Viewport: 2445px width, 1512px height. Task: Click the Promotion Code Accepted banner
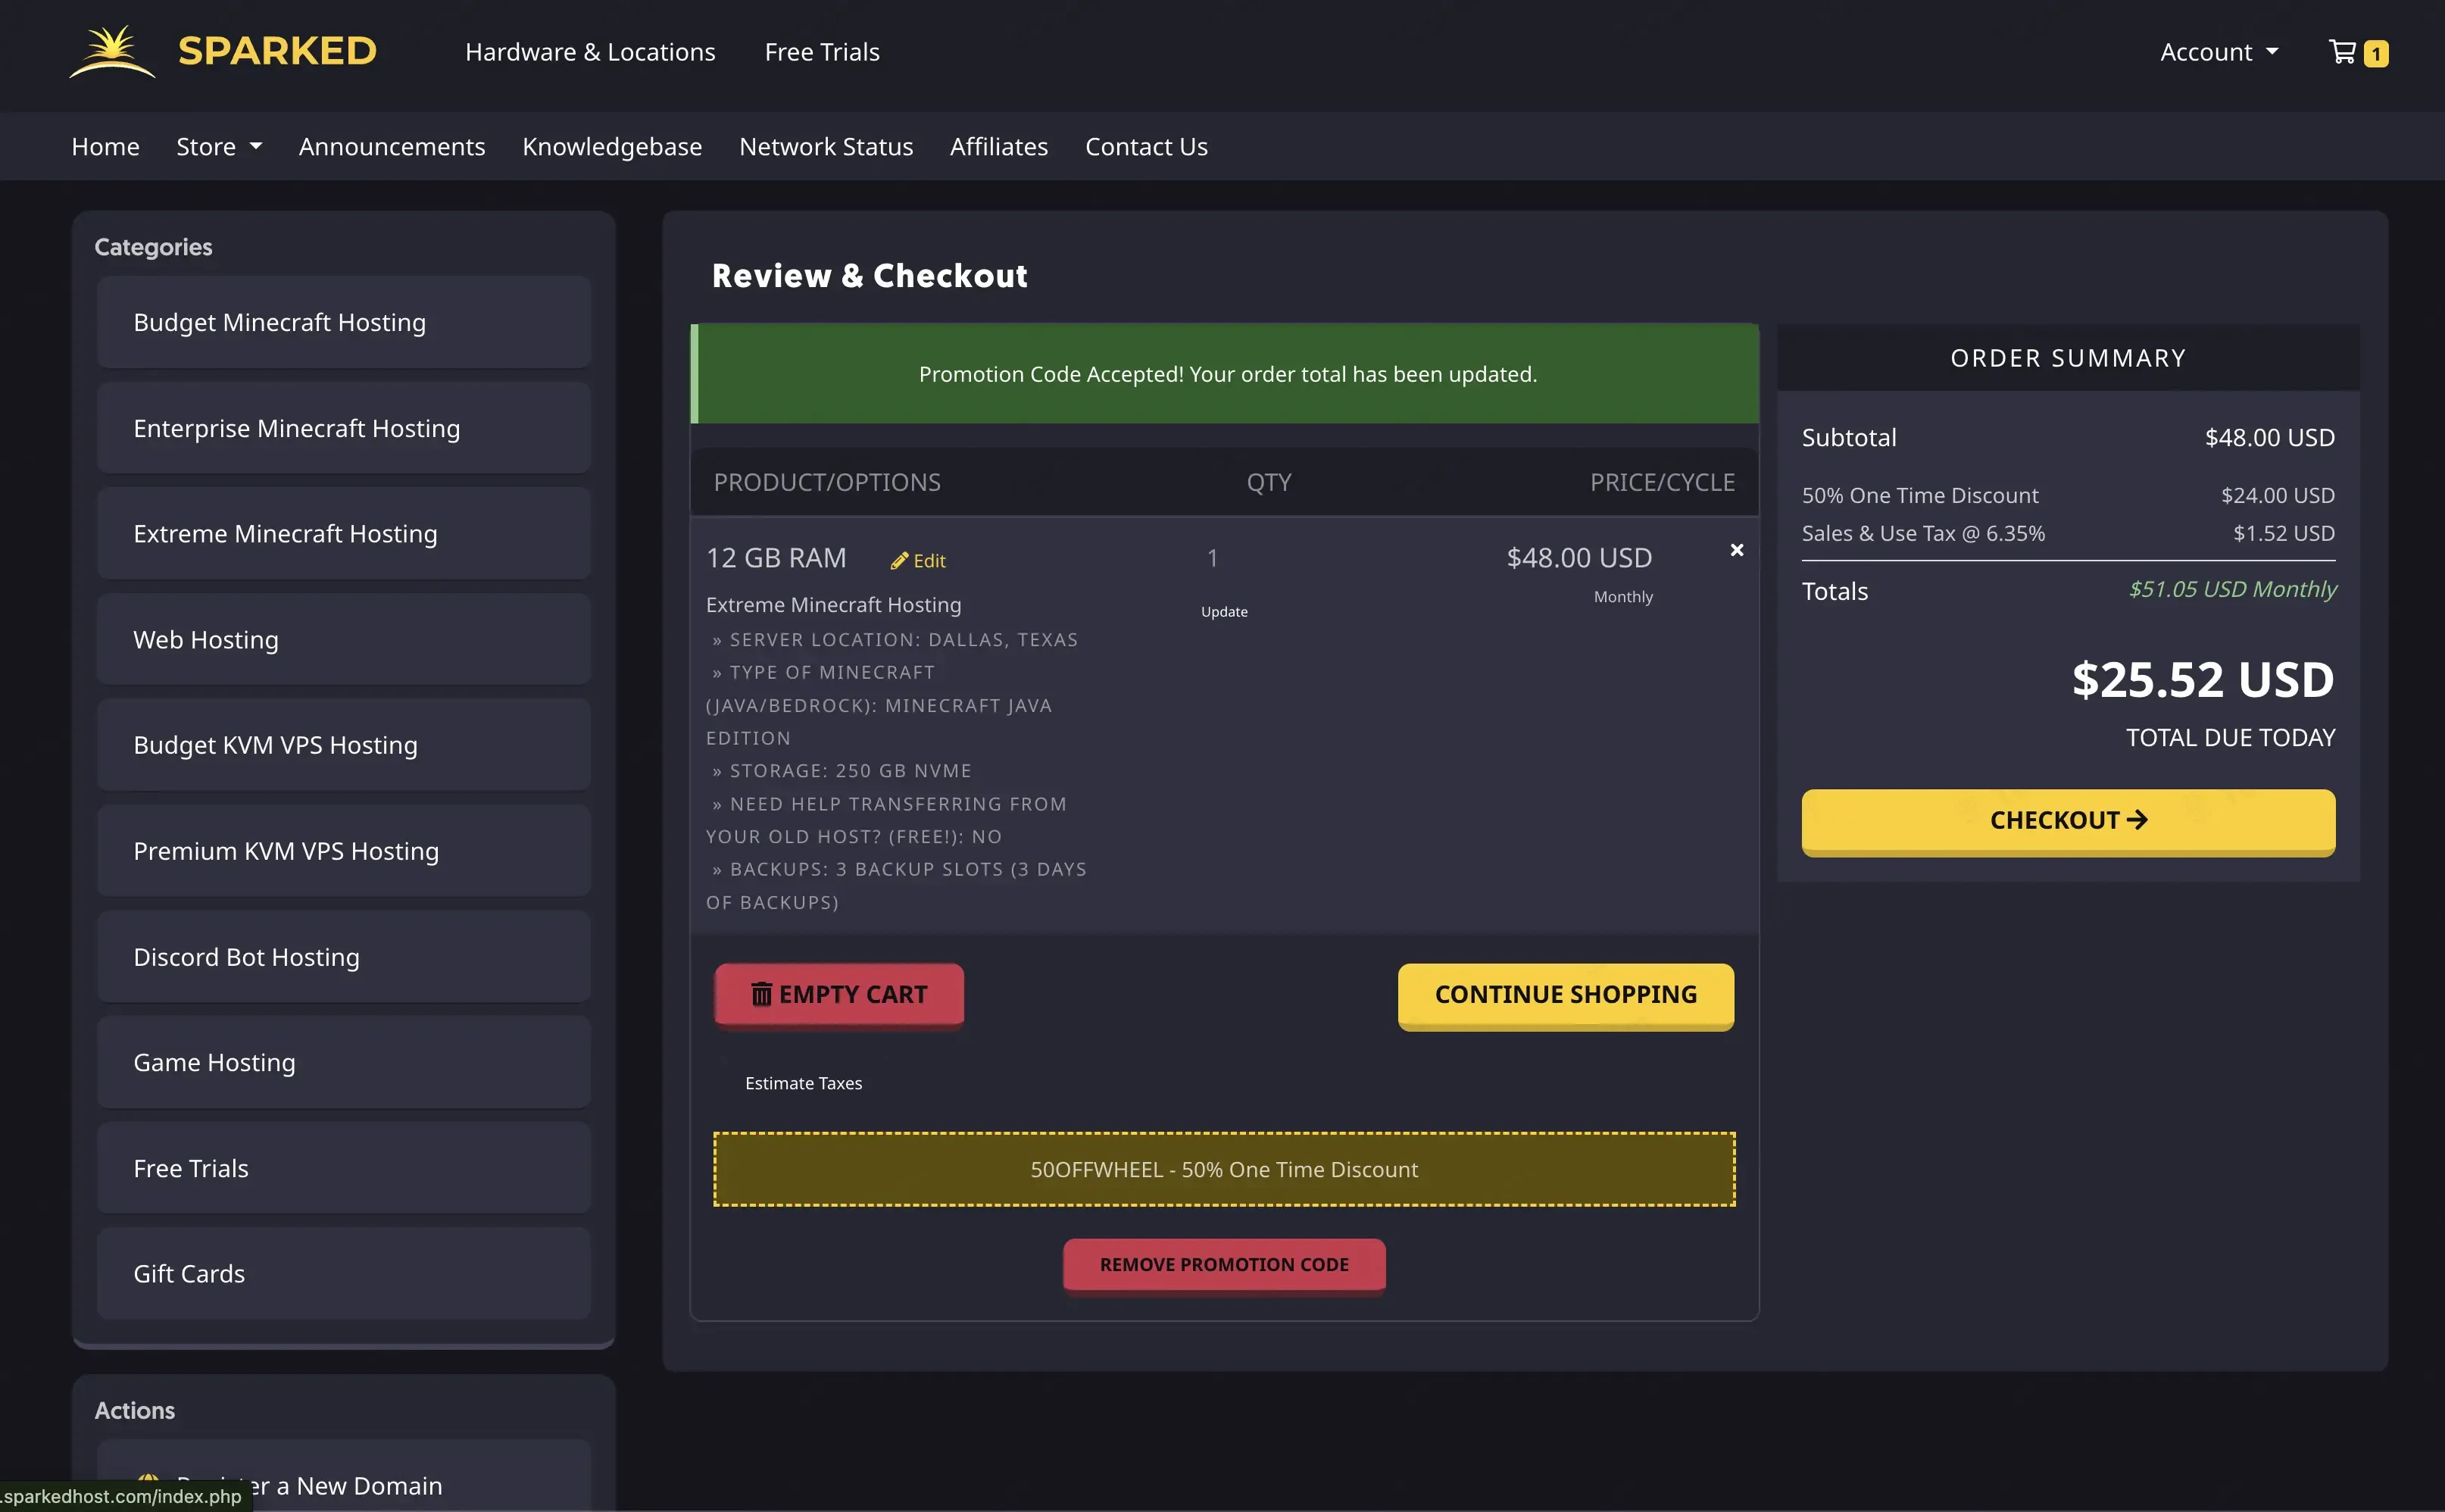(x=1225, y=374)
